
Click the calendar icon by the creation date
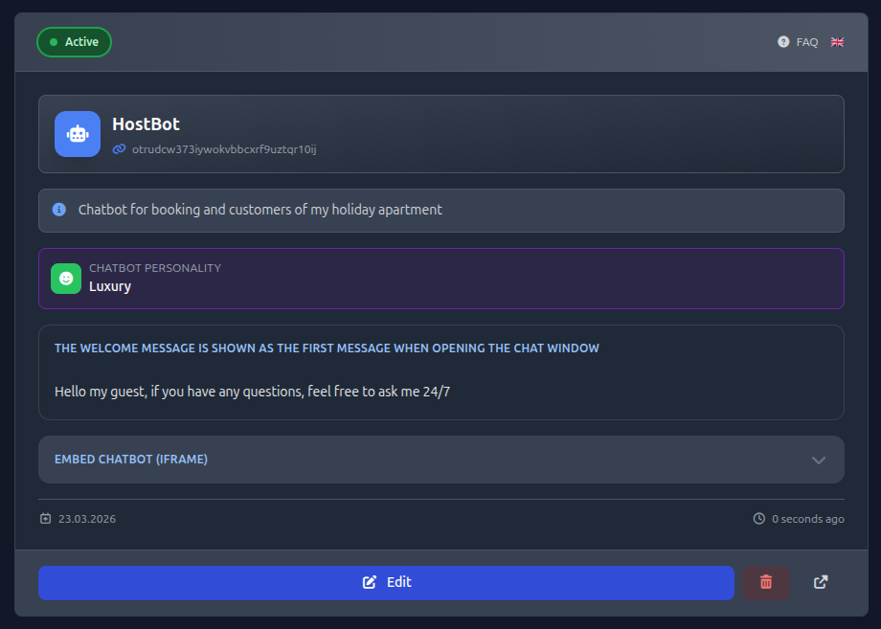pyautogui.click(x=46, y=519)
